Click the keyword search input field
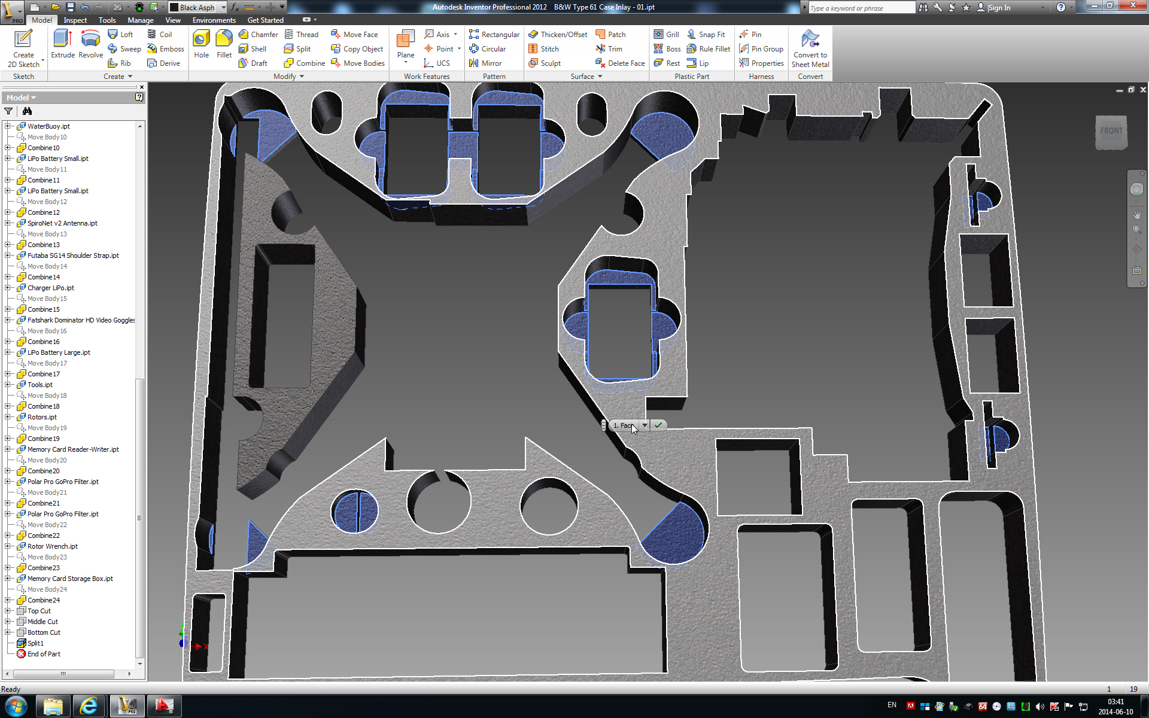 point(862,8)
